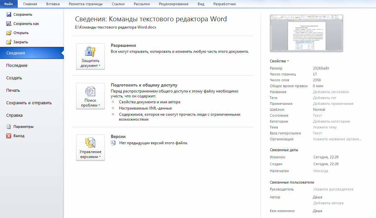Click the Открыть label
Screen dimensions: 376x218
(21, 33)
